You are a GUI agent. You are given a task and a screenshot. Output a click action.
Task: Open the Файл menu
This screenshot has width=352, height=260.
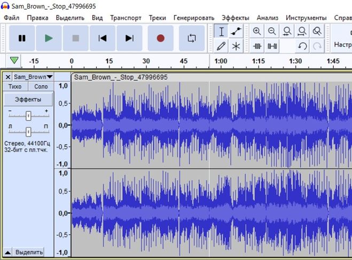12,18
